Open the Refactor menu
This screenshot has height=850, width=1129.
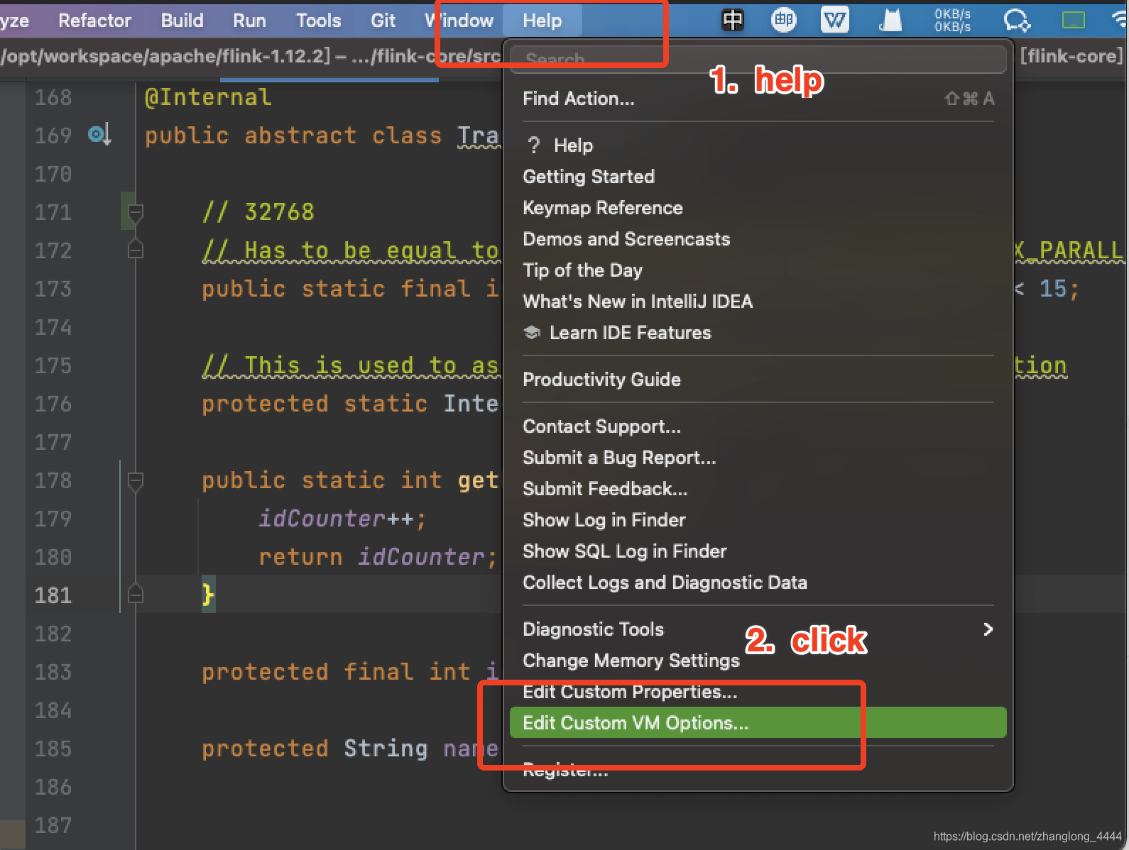coord(94,21)
